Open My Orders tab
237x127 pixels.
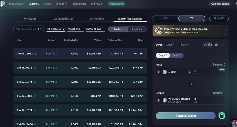[30, 19]
